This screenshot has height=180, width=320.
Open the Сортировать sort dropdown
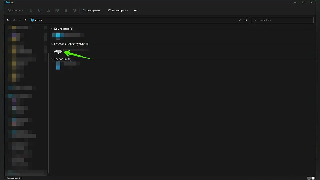93,10
